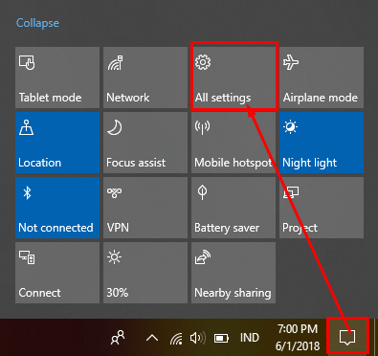Toggle Bluetooth Not connected tile
378x356 pixels.
[57, 208]
